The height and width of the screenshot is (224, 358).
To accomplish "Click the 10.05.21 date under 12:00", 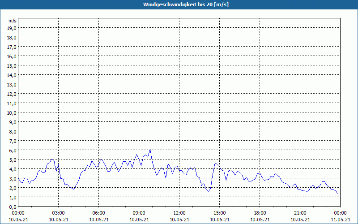I will [179, 220].
